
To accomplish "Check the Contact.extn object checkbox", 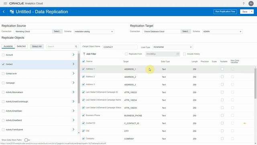I will pyautogui.click(x=3, y=74).
